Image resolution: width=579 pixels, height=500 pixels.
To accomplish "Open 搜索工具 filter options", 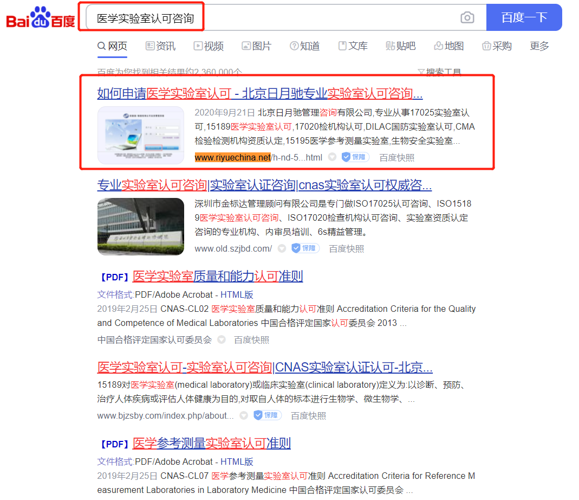I will (x=439, y=72).
